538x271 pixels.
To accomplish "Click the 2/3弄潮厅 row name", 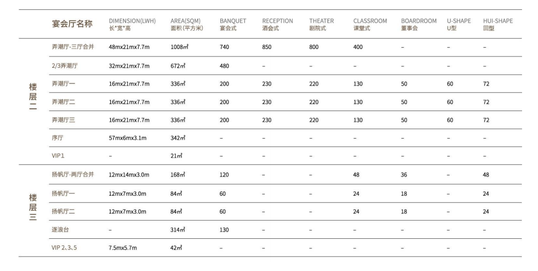I will 64,65.
